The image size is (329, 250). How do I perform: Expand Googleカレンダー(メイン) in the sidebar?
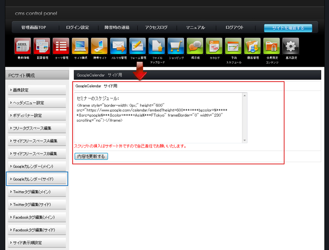(37, 167)
